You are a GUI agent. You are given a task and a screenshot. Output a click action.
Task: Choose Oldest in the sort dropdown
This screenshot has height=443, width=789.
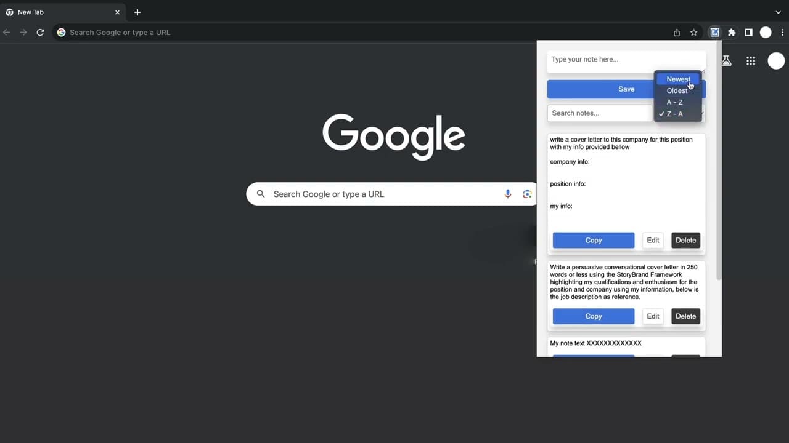pos(678,90)
